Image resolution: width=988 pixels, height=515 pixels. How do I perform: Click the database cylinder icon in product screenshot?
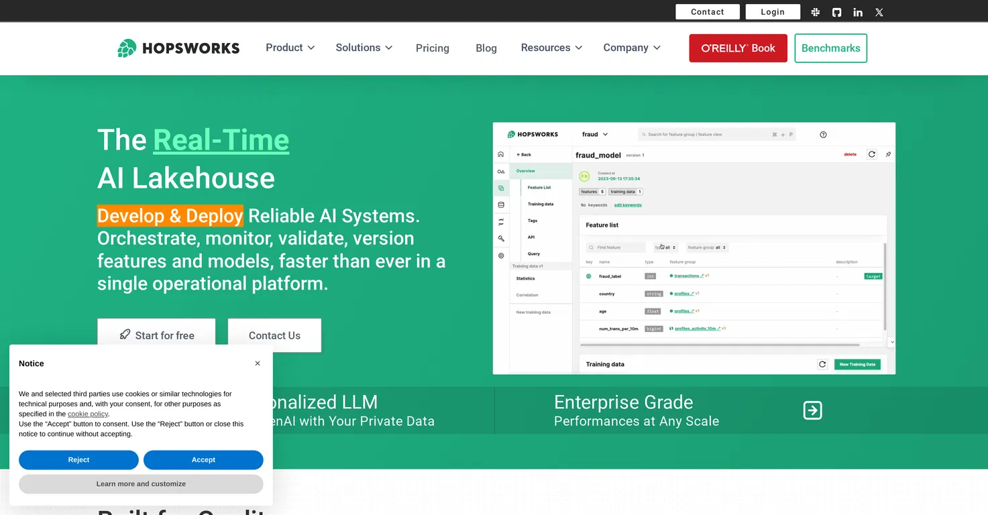501,205
